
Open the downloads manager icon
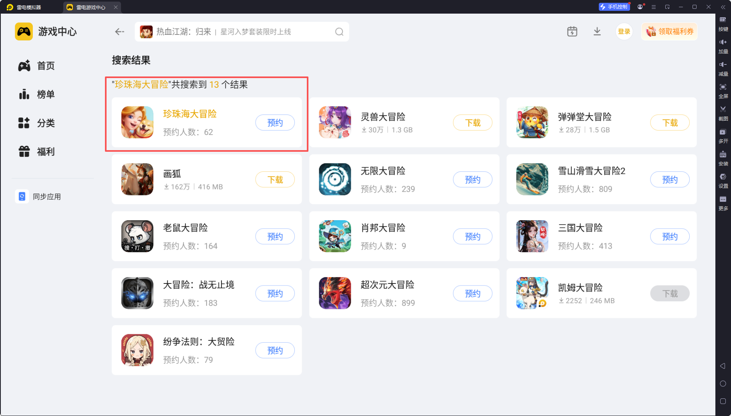click(x=597, y=31)
